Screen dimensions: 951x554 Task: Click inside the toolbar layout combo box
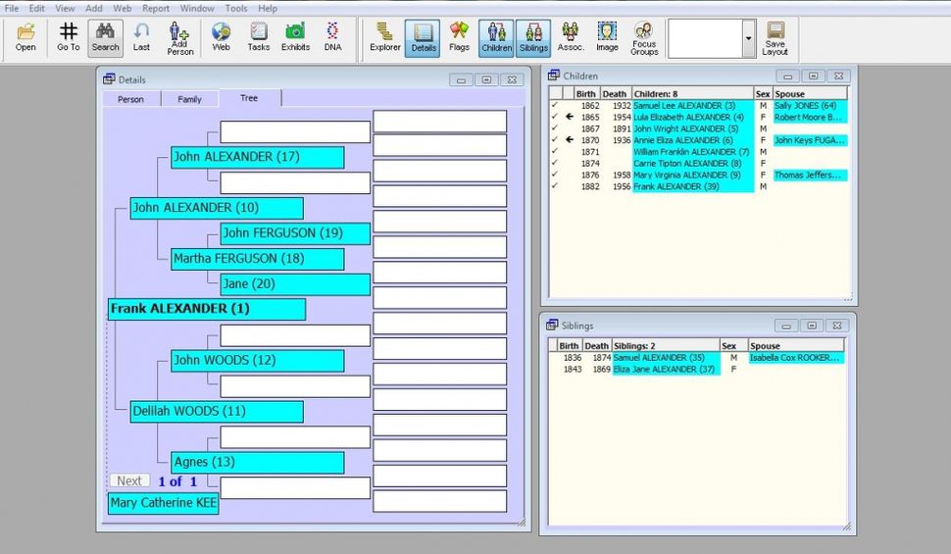(705, 38)
